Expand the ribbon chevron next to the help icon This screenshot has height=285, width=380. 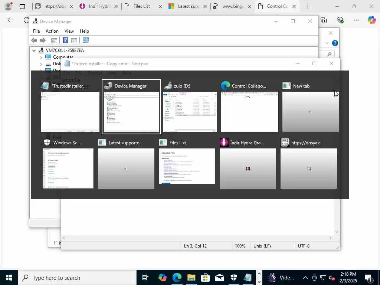(327, 43)
